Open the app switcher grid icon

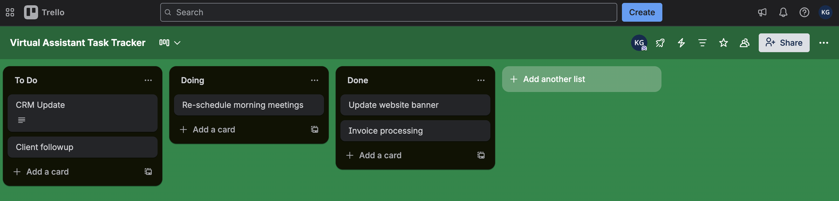(10, 13)
